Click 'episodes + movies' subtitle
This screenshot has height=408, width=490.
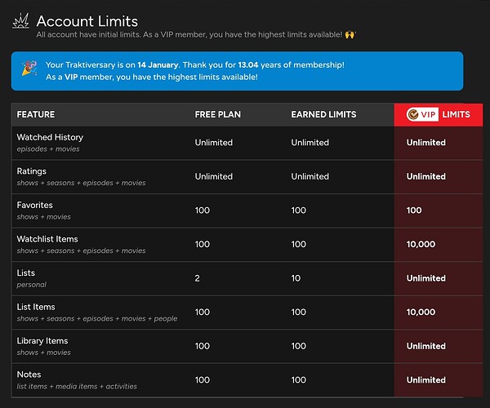pos(48,149)
